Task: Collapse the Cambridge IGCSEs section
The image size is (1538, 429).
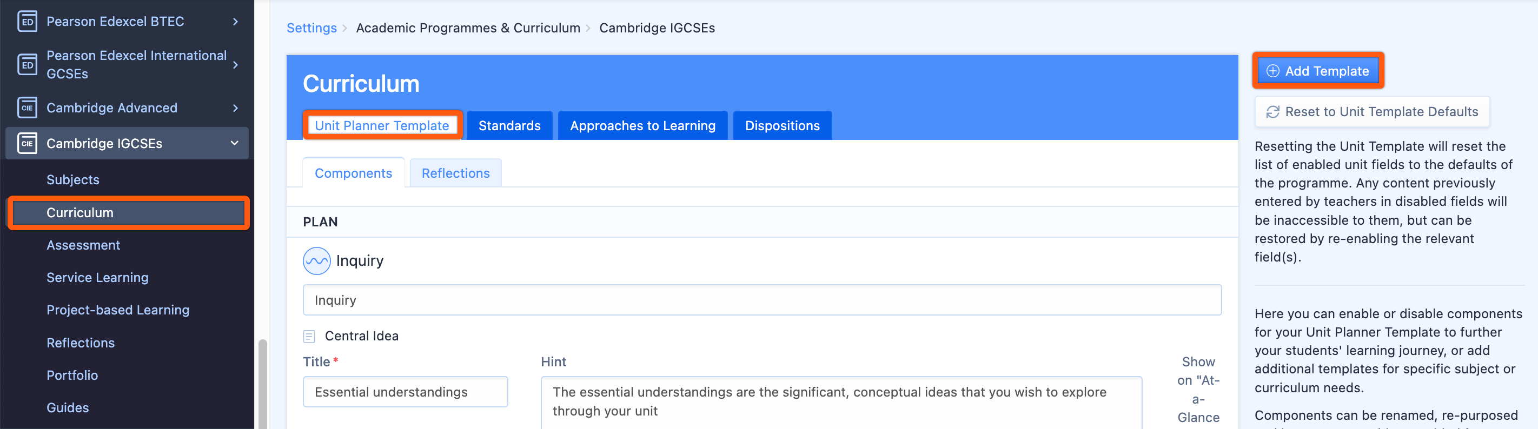Action: [x=235, y=143]
